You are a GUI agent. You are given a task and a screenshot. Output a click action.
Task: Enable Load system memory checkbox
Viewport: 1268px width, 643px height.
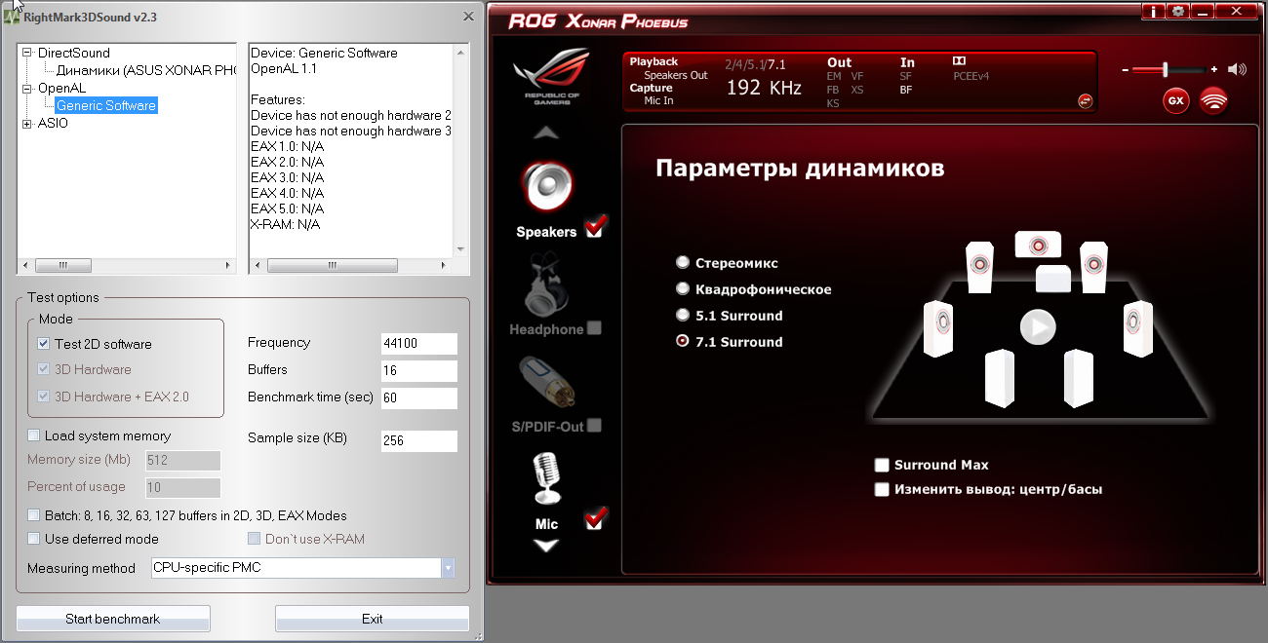point(34,435)
